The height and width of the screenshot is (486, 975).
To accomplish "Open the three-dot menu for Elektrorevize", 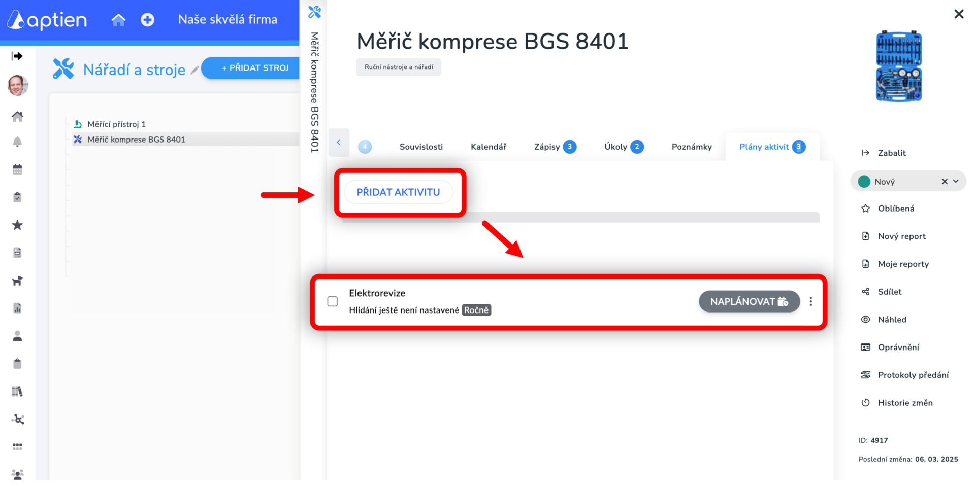I will (x=810, y=302).
